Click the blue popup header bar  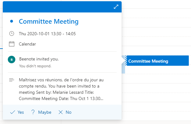[x=62, y=7]
